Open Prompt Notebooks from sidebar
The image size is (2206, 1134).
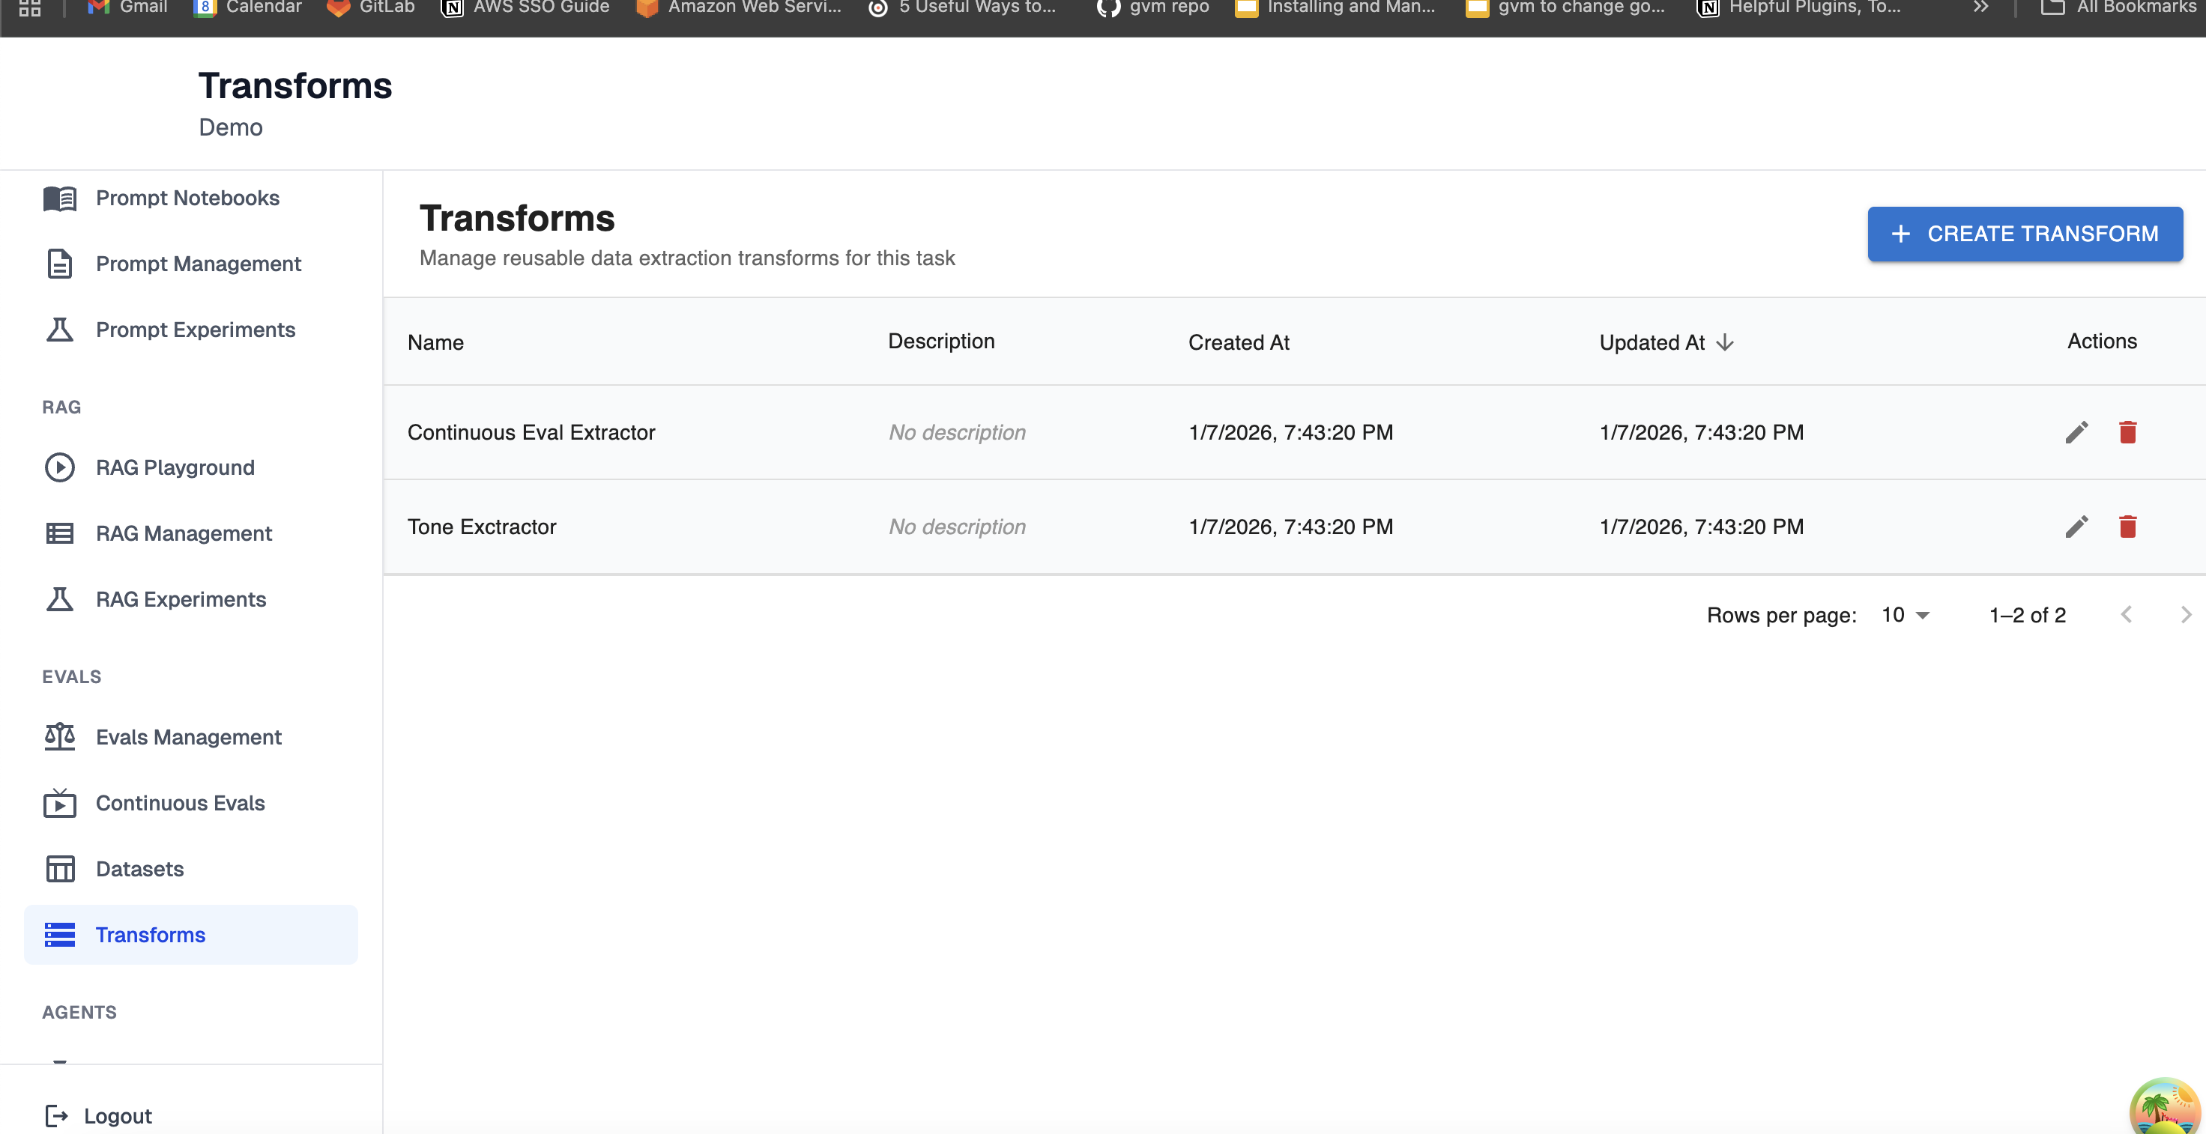[x=187, y=198]
